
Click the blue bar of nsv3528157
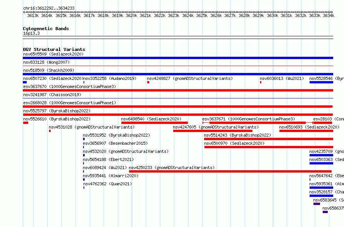click(x=322, y=196)
